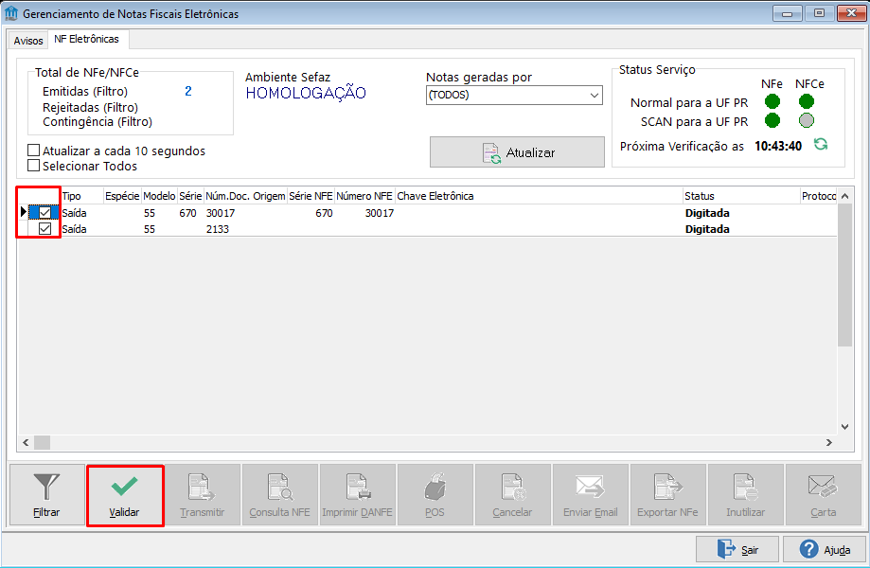
Task: Click the horizontal scroll right arrow
Action: [x=829, y=442]
